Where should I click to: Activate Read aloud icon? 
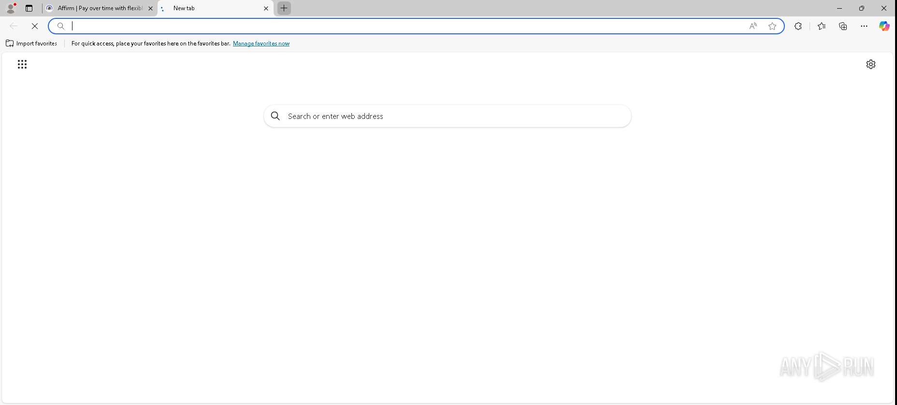(753, 26)
